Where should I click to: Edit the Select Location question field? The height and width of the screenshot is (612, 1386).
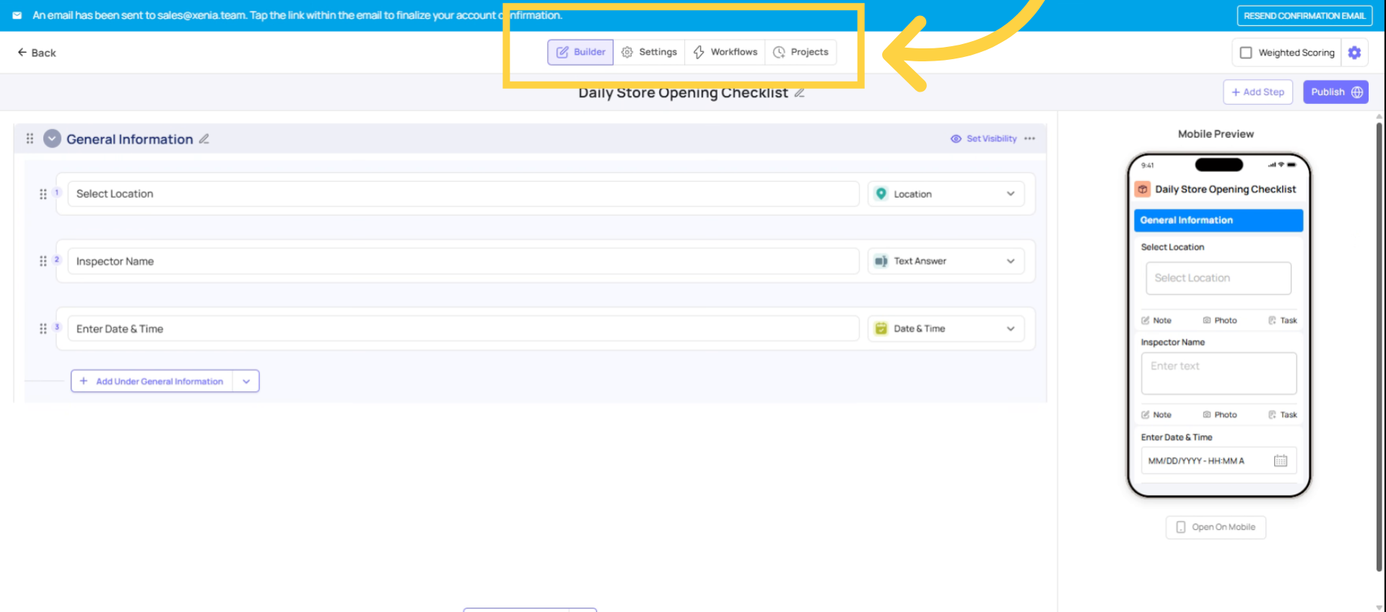[x=463, y=194]
